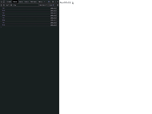Screen dimensions: 152x114
Task: Toggle the チェックボックス checkbox on the page
Action: tap(72, 3)
